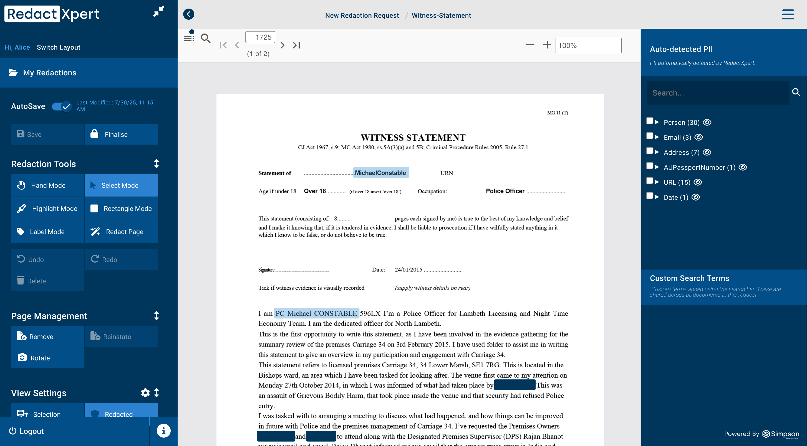807x446 pixels.
Task: Expand the Address (7) category
Action: (657, 152)
